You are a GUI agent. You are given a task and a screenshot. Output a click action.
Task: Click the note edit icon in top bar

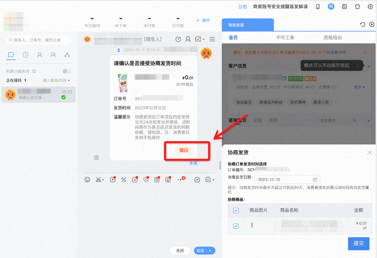tap(344, 6)
